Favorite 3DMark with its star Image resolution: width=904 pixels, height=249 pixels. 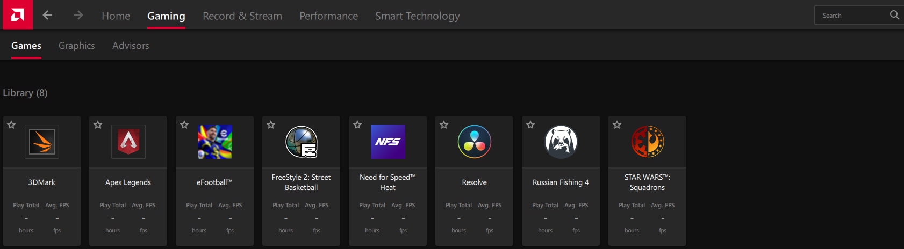point(11,124)
